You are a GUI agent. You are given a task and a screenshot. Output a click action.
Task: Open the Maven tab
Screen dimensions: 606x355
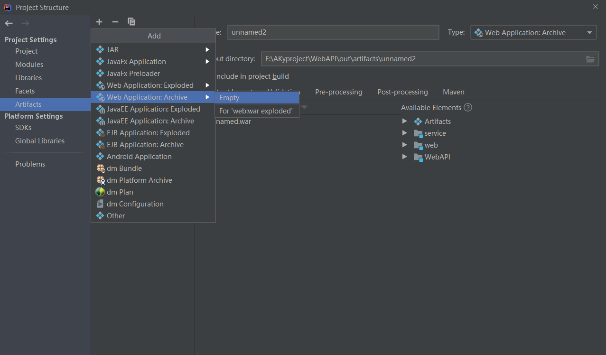[453, 92]
